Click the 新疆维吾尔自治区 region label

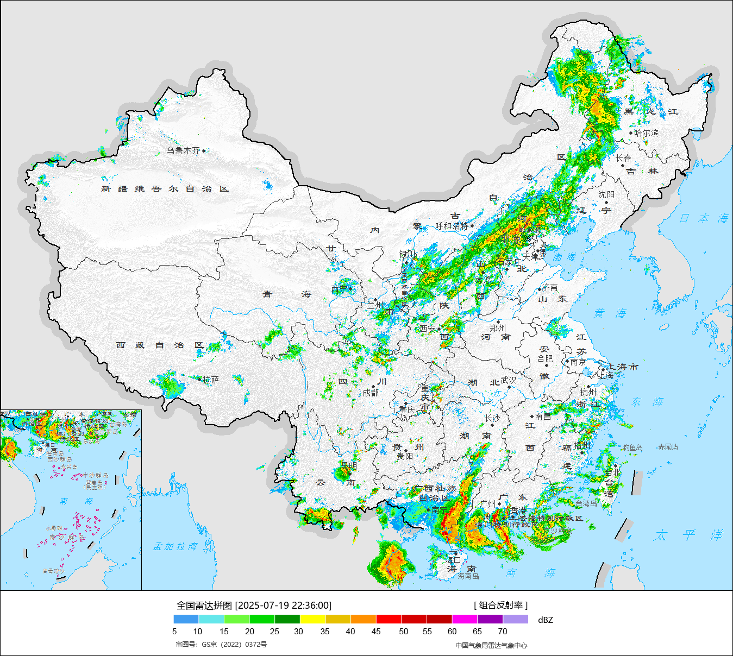point(165,189)
